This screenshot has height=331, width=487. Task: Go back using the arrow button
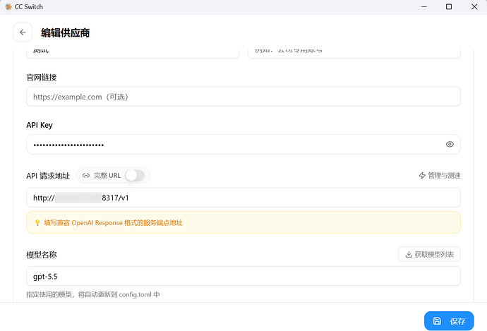pos(23,32)
